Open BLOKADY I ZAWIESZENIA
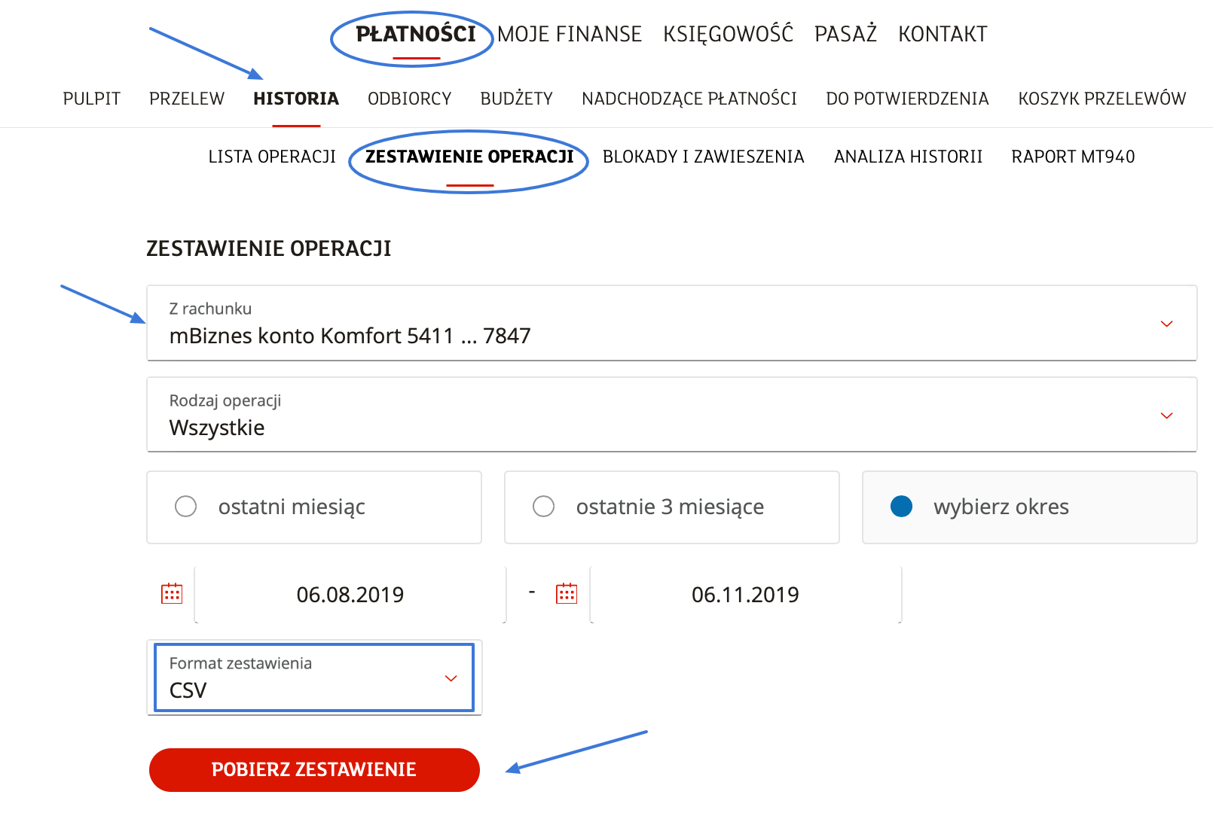Viewport: 1213px width, 816px height. [703, 157]
